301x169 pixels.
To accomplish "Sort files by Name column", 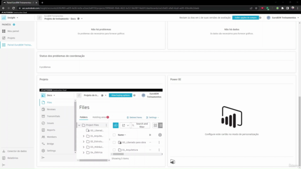I will (122, 135).
